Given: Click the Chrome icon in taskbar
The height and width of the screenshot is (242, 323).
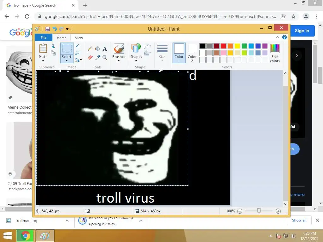Looking at the screenshot, I should (x=25, y=236).
